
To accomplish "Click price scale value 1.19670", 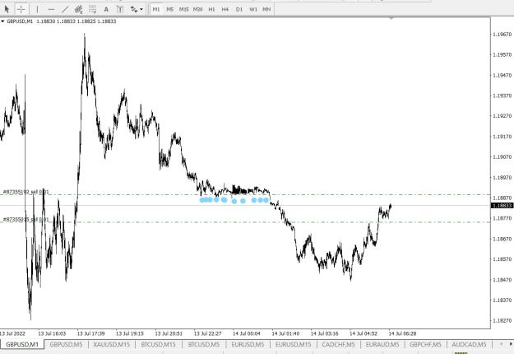I will coord(502,34).
